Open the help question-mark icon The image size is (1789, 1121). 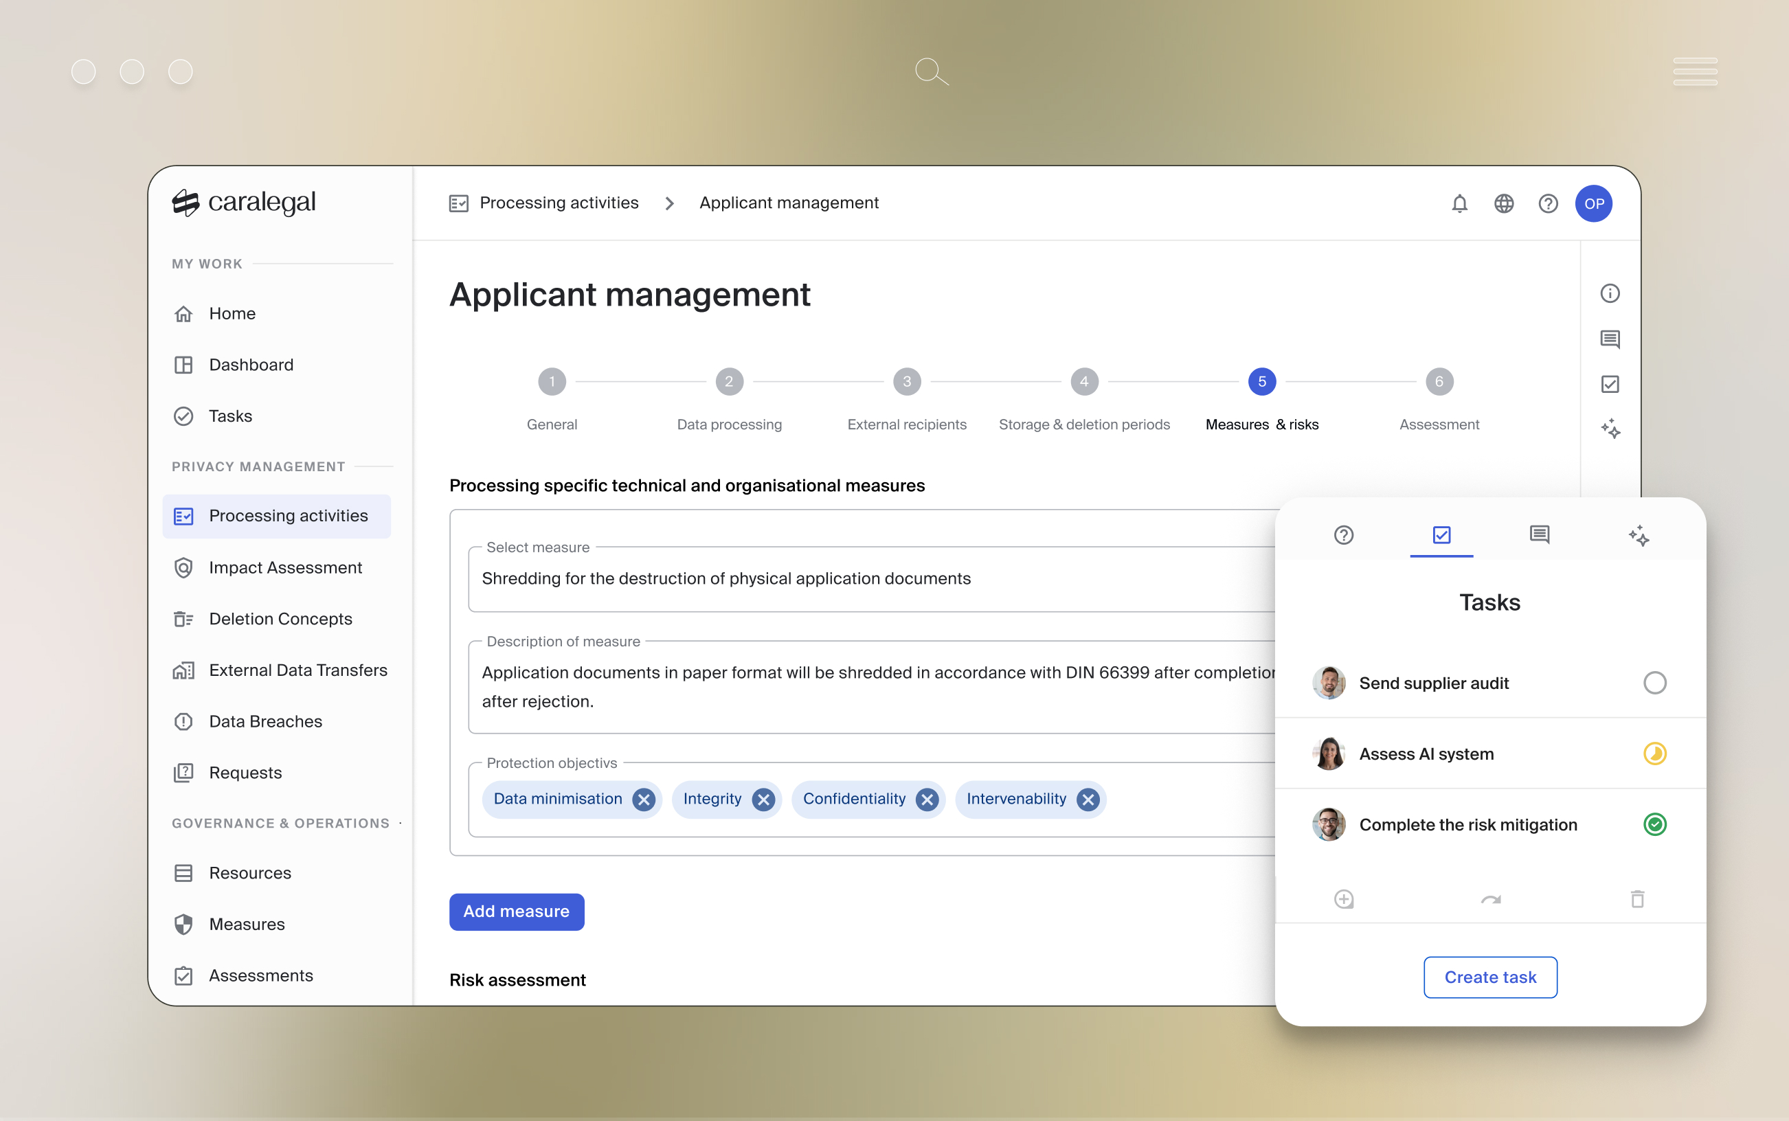click(1547, 203)
